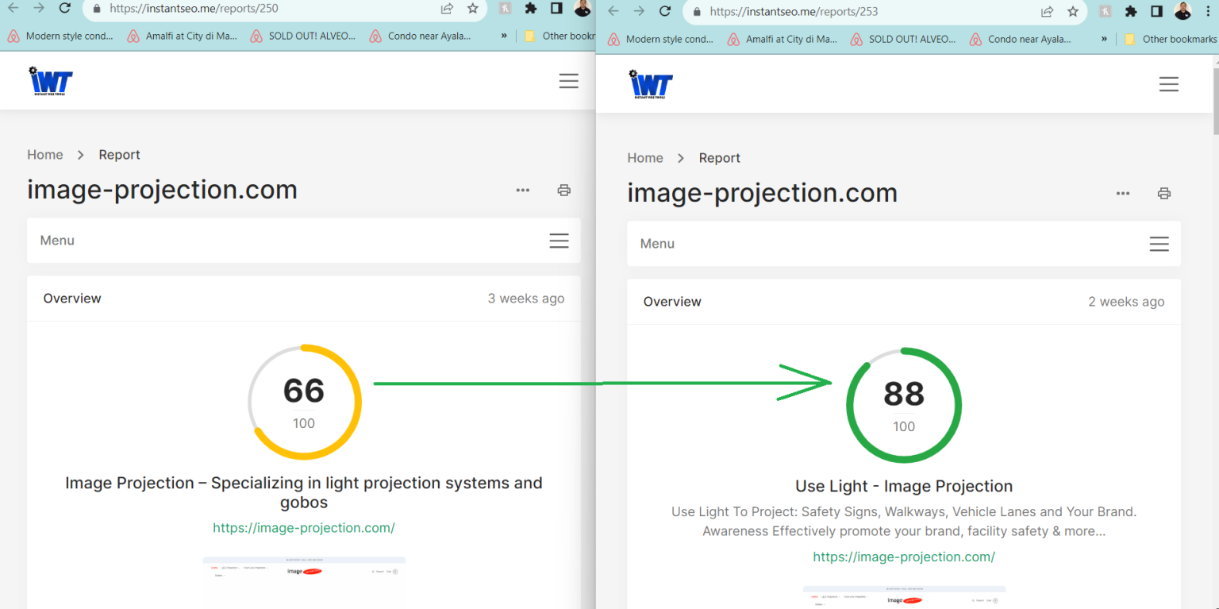
Task: Click the back arrow in the right browser window
Action: [x=613, y=12]
